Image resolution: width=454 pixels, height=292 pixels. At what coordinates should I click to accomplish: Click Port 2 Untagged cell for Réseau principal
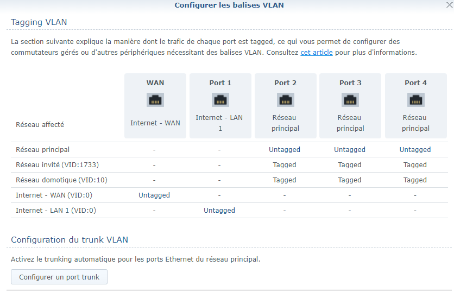pos(285,150)
